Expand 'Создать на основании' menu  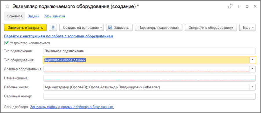pyautogui.click(x=81, y=28)
